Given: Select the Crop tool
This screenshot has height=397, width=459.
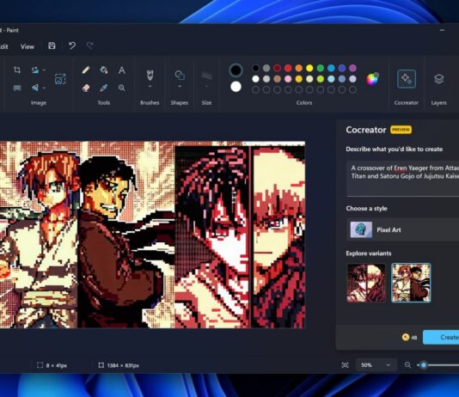Looking at the screenshot, I should pos(17,70).
